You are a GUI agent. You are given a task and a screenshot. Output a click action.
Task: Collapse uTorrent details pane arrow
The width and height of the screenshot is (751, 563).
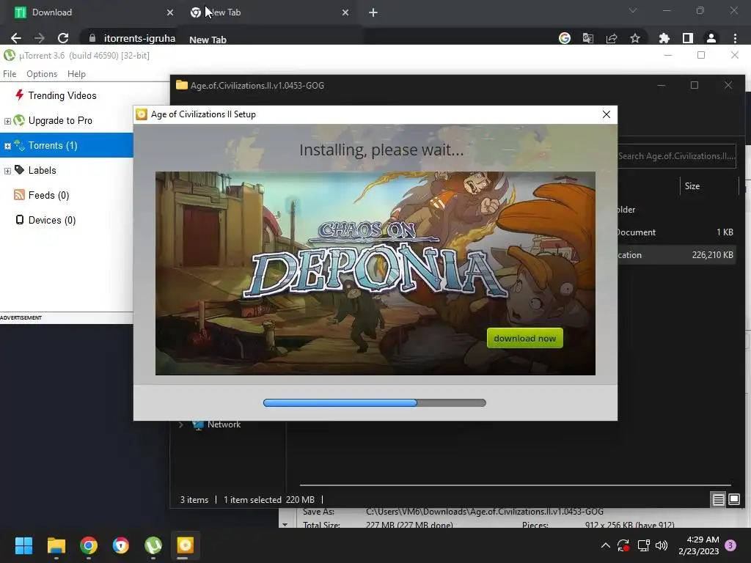[285, 525]
